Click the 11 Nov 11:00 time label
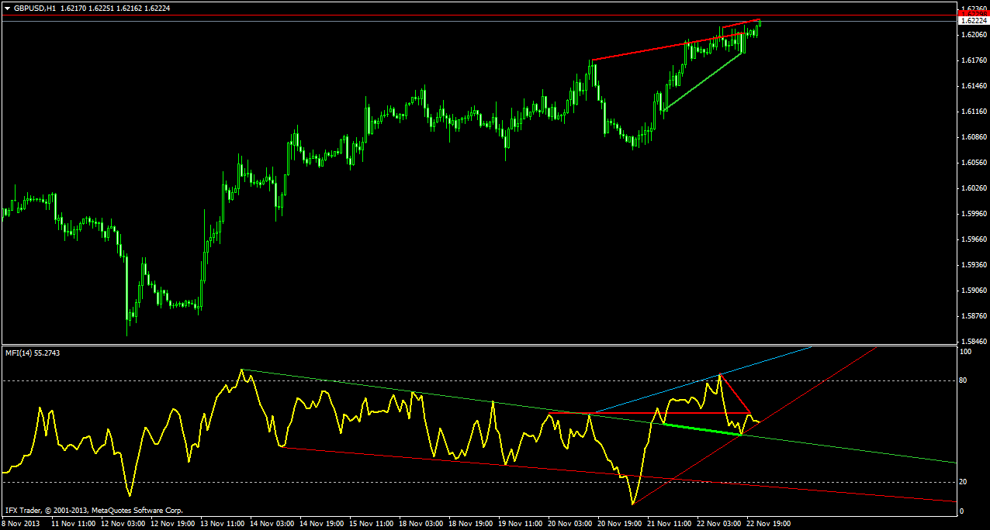 click(74, 524)
